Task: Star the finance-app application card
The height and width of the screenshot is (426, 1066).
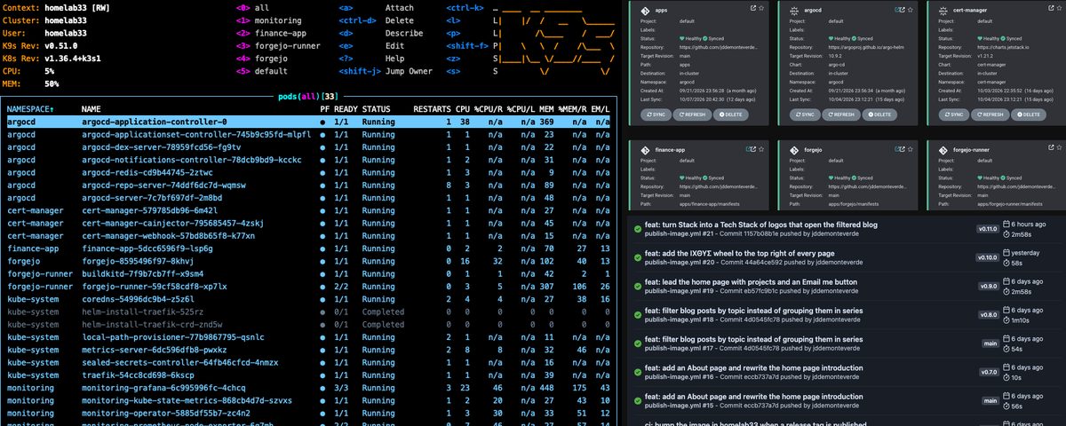Action: tap(762, 150)
